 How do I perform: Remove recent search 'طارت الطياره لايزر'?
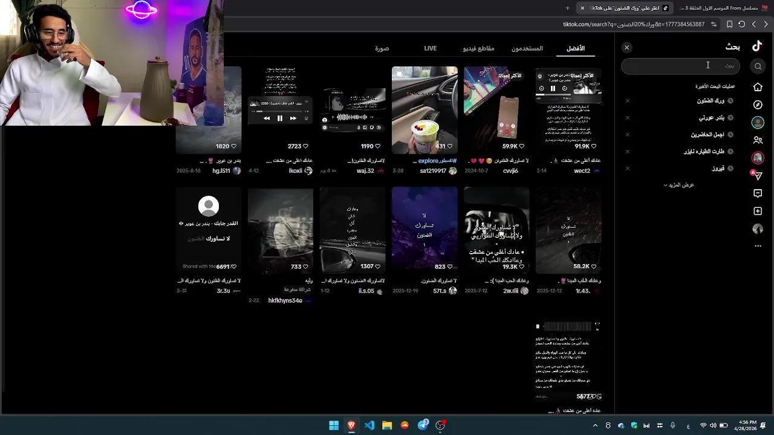pyautogui.click(x=627, y=152)
